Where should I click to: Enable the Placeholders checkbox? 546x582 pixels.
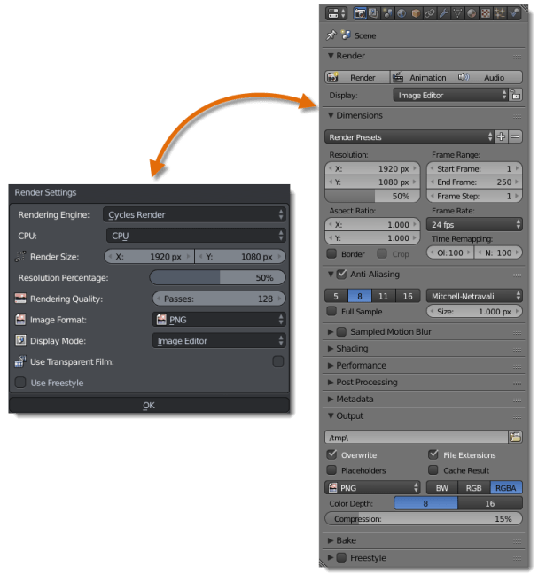(x=331, y=469)
